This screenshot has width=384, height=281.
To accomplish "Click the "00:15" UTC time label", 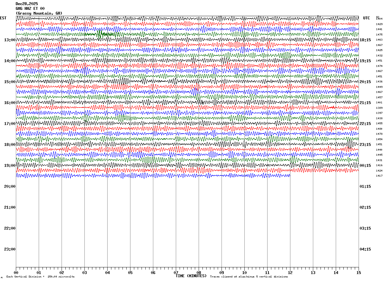I will tap(365, 165).
